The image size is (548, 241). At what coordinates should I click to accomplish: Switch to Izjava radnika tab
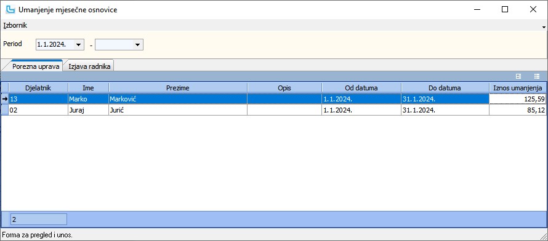pos(89,66)
